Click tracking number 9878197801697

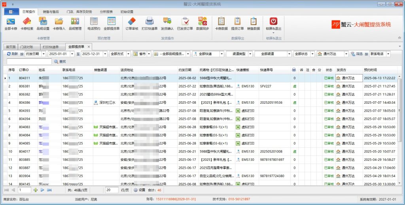click(x=272, y=160)
